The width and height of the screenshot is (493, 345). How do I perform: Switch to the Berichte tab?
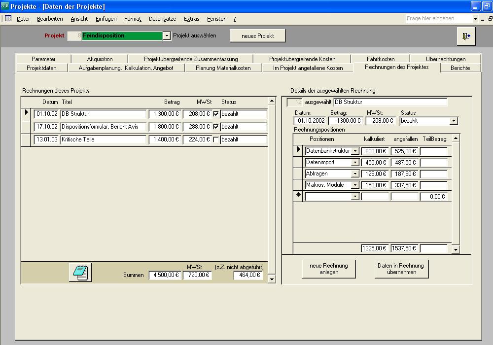click(x=460, y=68)
